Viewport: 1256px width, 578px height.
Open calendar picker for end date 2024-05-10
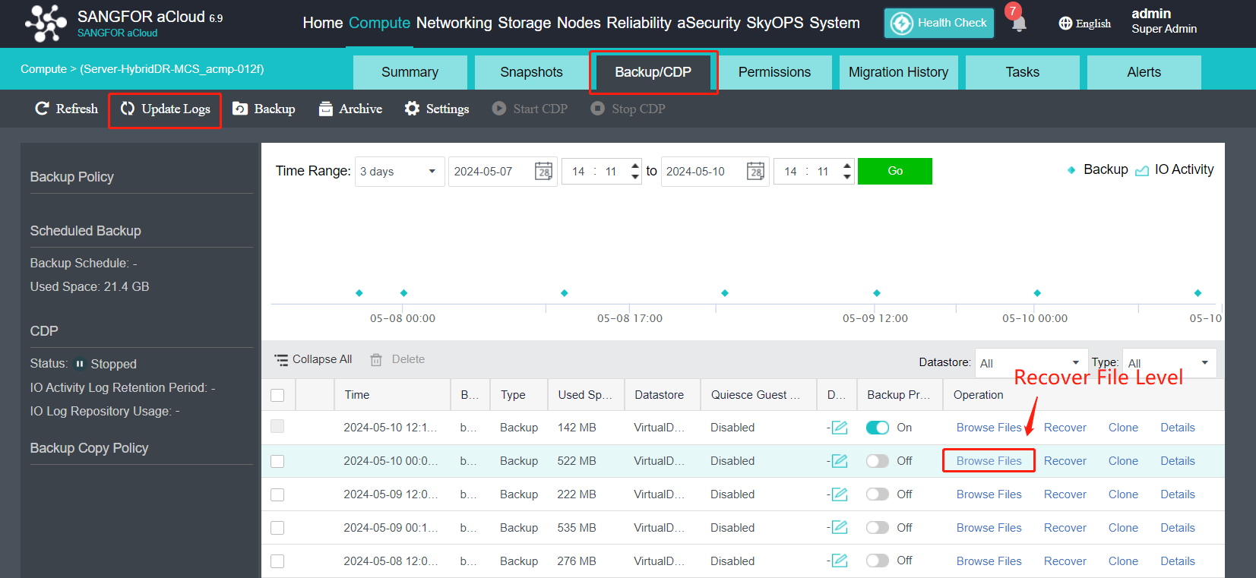(756, 171)
